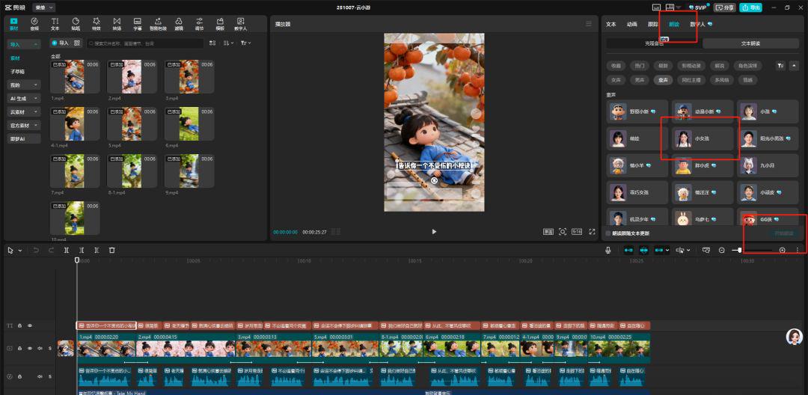The width and height of the screenshot is (808, 395).
Task: Collapse voice categories with up arrow button
Action: 794,65
